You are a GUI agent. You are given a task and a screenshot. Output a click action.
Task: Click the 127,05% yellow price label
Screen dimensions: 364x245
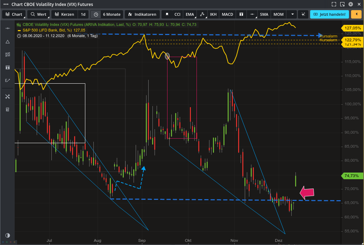(x=352, y=28)
